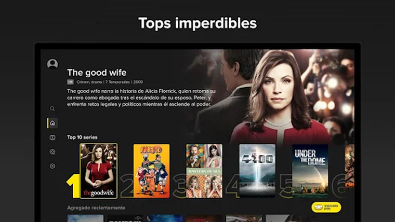The height and width of the screenshot is (222, 395).
Task: Select the Naruto poster ranked second
Action: coord(151,171)
